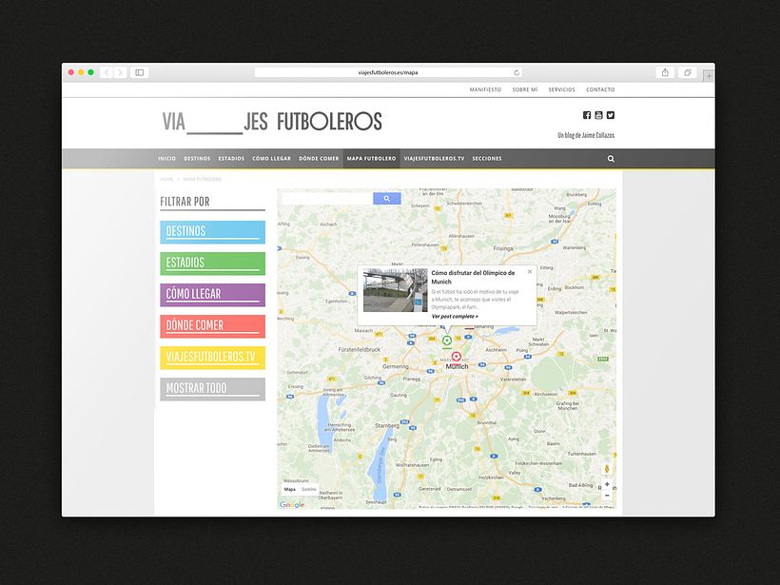This screenshot has width=780, height=585.
Task: Click the 'Filtrar por' heading
Action: click(185, 202)
